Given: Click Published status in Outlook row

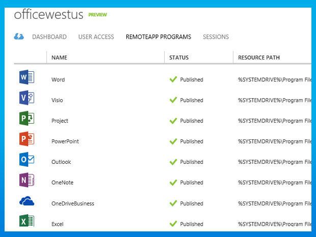Looking at the screenshot, I should 192,162.
